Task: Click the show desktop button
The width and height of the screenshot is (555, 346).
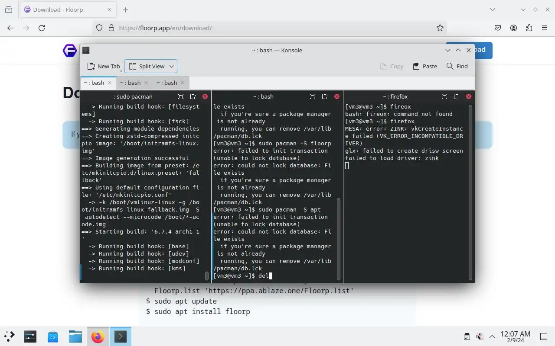Action: coord(544,336)
